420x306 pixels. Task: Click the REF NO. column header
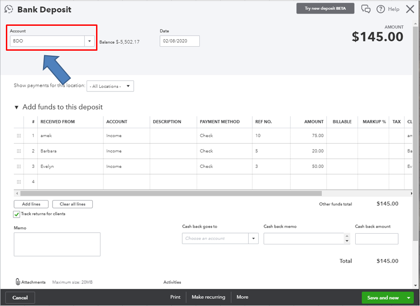pyautogui.click(x=263, y=122)
